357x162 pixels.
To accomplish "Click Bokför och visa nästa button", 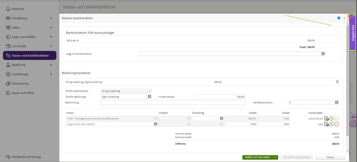I will [x=257, y=157].
